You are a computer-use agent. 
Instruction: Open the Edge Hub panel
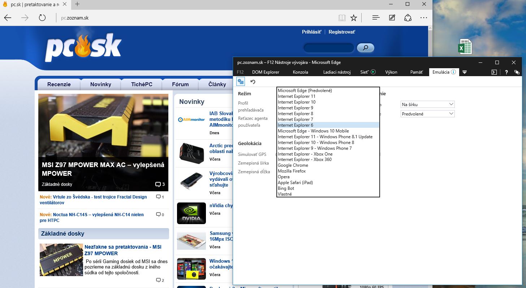376,18
